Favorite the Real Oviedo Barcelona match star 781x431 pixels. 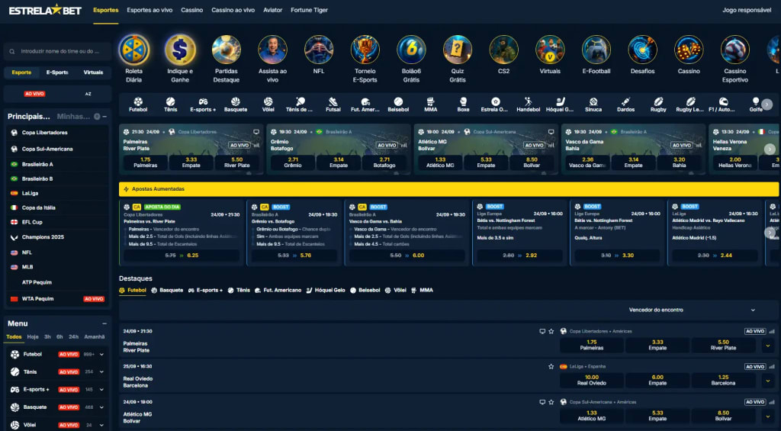(551, 367)
